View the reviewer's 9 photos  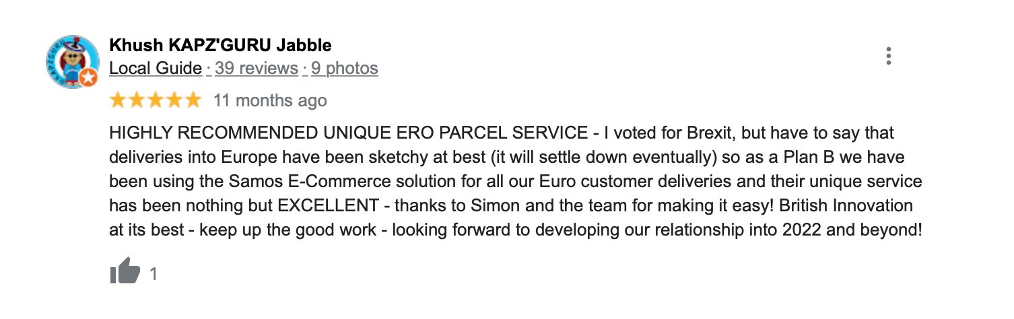pos(344,68)
